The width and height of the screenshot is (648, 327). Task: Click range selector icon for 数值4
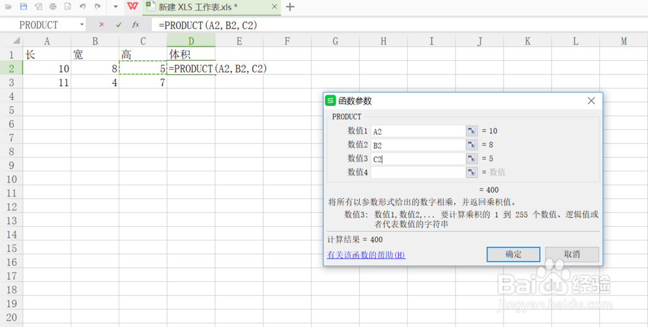[472, 173]
